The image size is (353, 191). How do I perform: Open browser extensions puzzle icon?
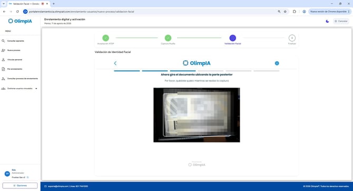click(x=294, y=12)
